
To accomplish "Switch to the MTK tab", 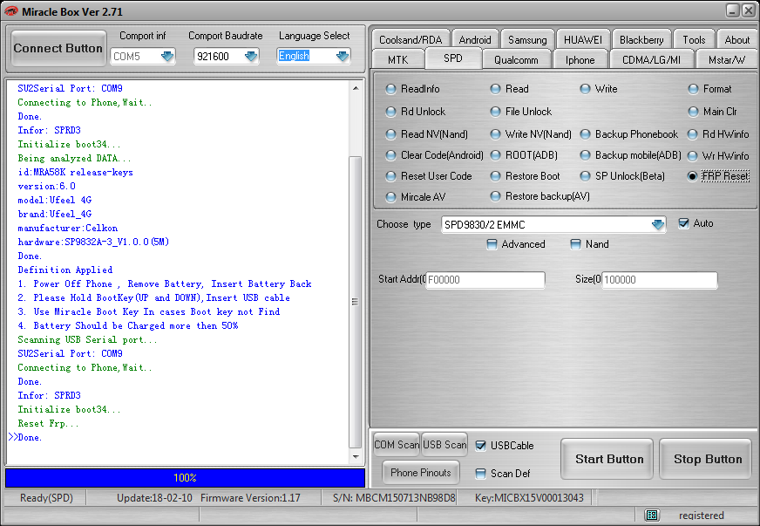I will coord(398,59).
